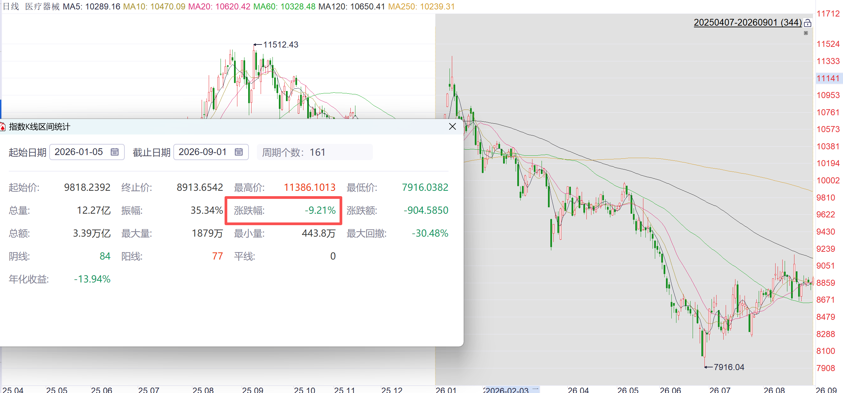Click the lock icon beside the date range
Viewport: 843px width, 393px height.
point(808,23)
